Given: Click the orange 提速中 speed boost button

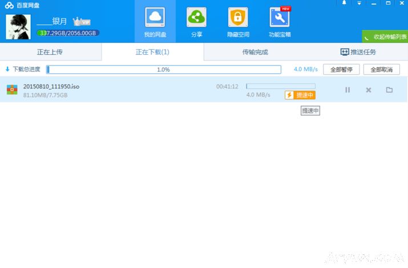Looking at the screenshot, I should [300, 95].
